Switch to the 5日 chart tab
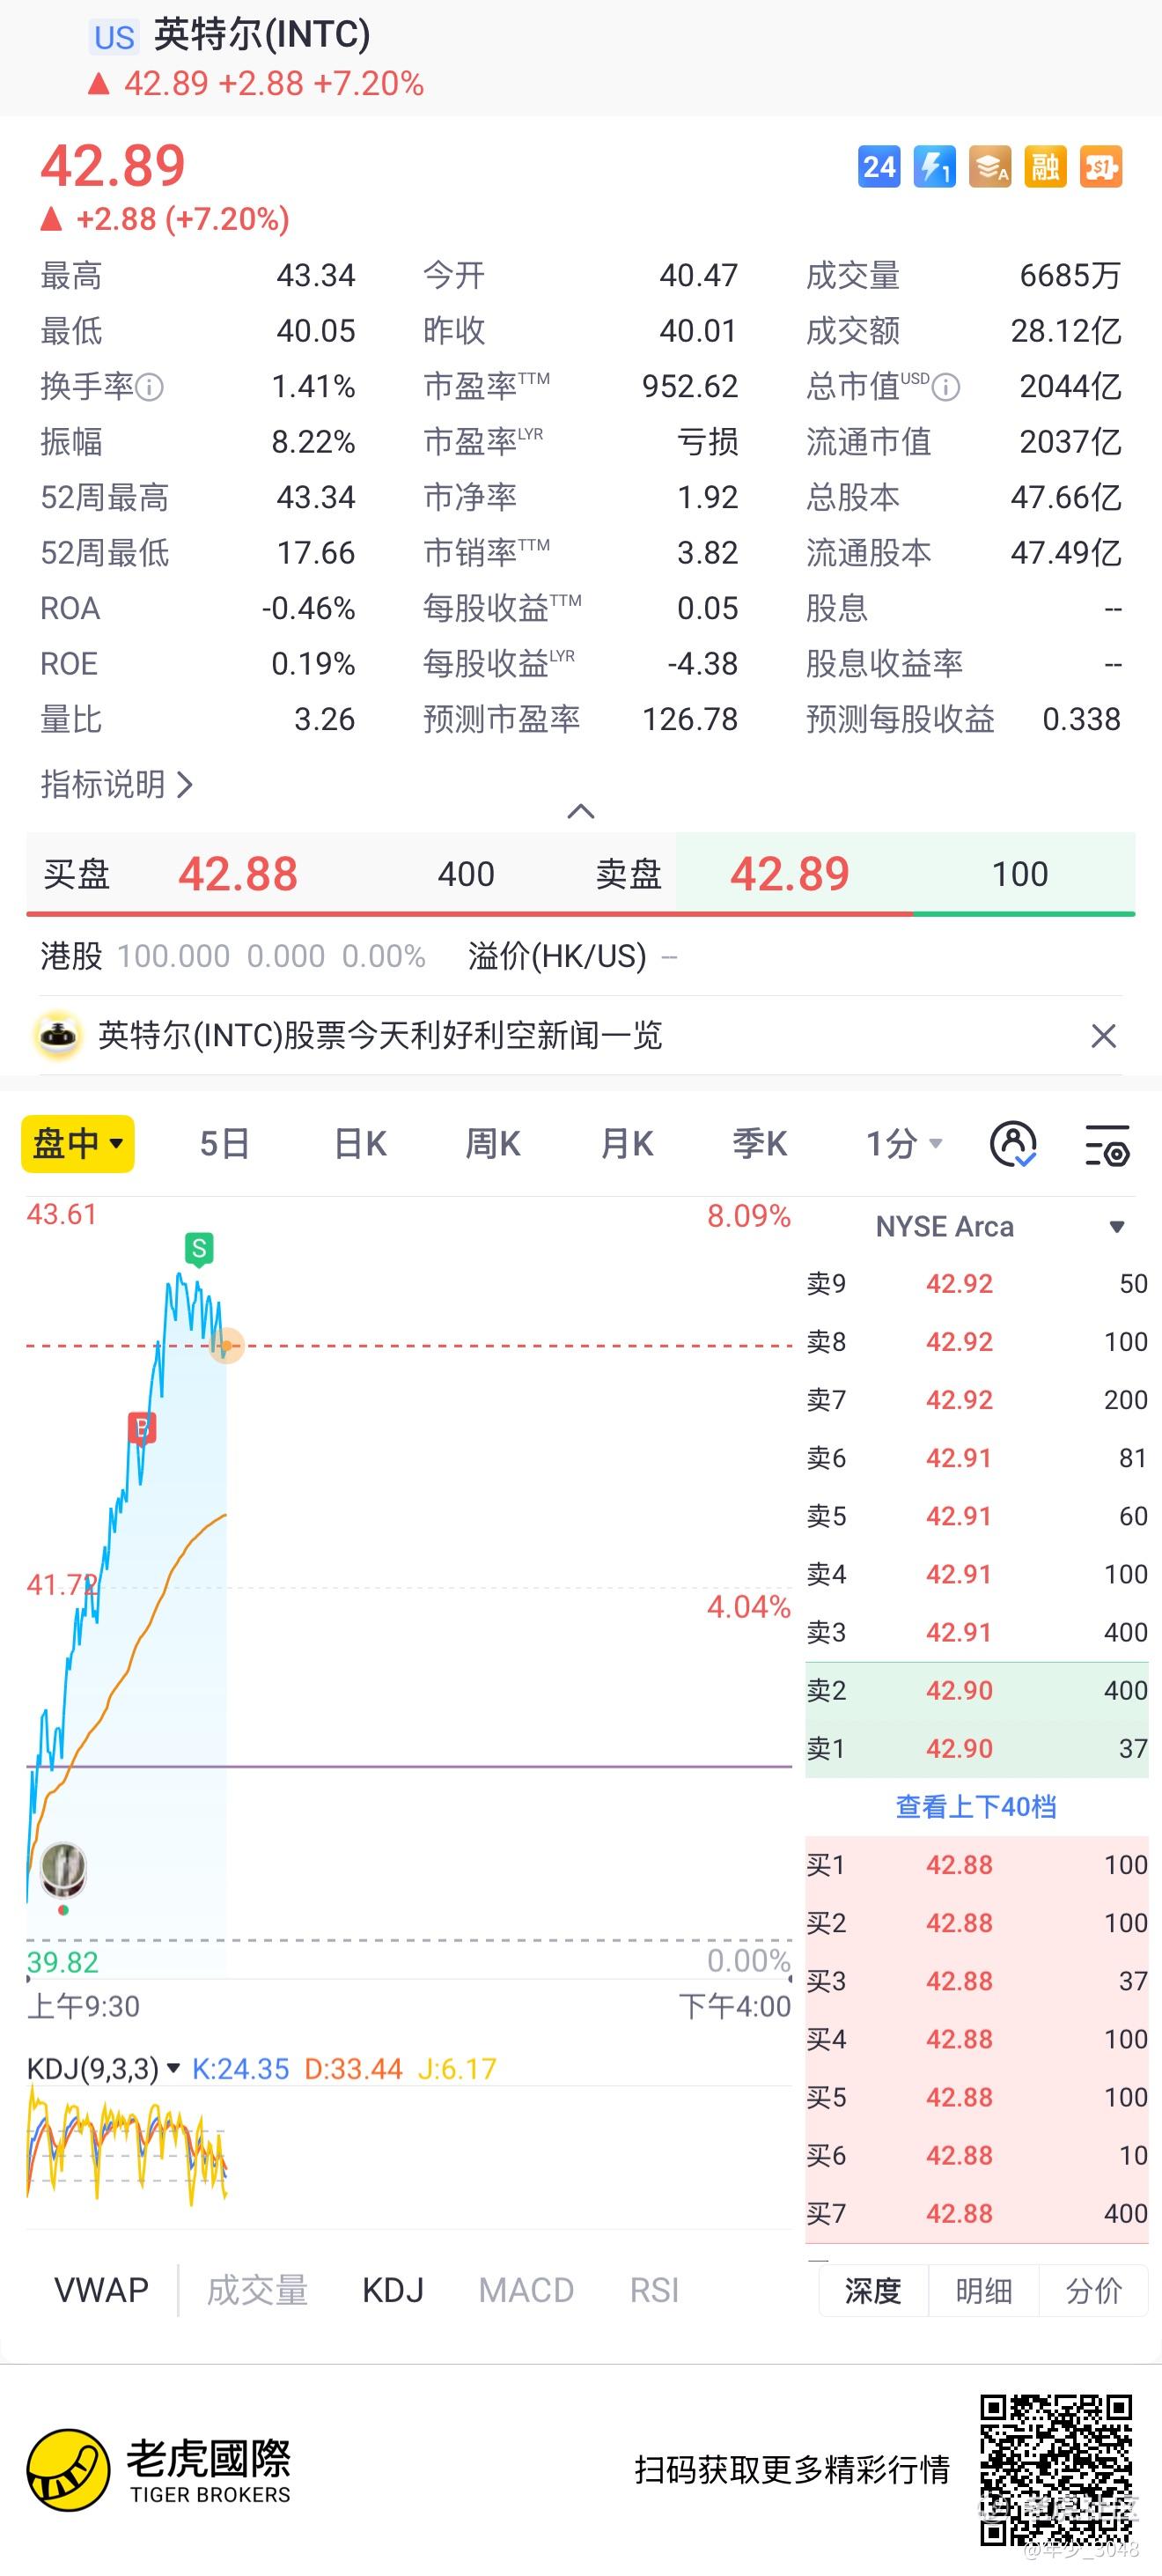Viewport: 1162px width, 2576px height. click(x=224, y=1143)
